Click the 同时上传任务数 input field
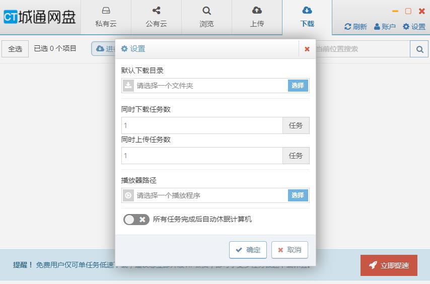 (202, 156)
